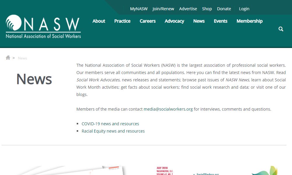Click the Join/Renew link
Screen dimensions: 292x175
click(163, 9)
